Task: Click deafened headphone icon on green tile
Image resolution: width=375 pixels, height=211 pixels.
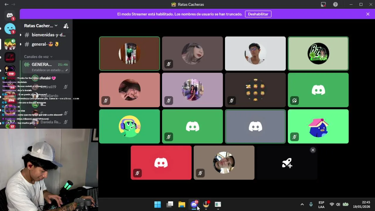Action: click(294, 101)
